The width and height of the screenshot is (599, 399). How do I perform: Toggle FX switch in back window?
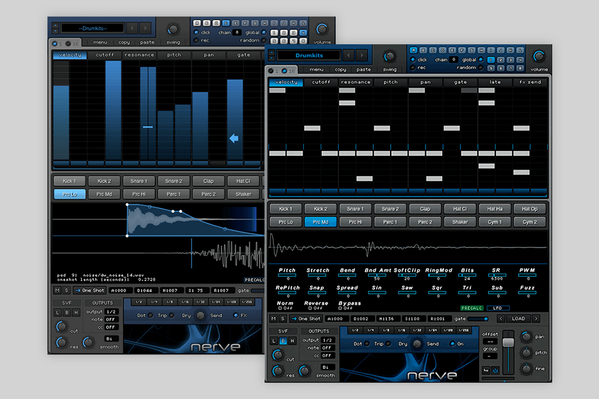(235, 315)
